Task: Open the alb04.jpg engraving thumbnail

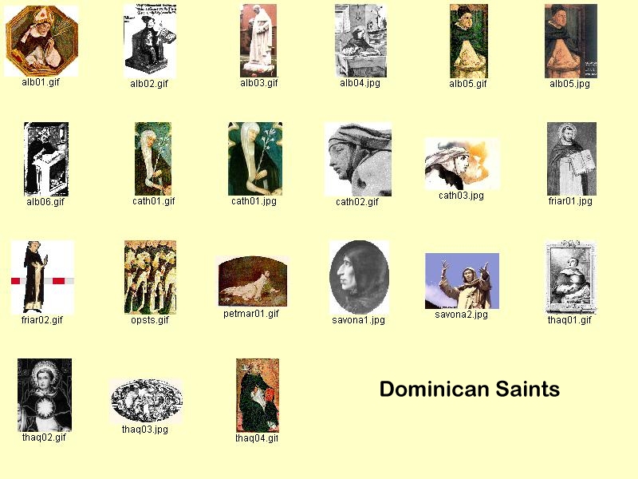Action: (x=360, y=41)
